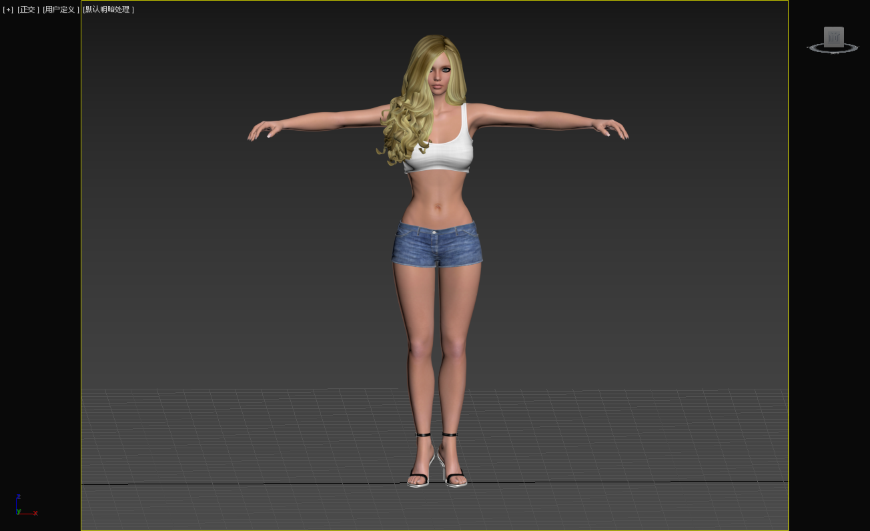Image resolution: width=870 pixels, height=531 pixels.
Task: Click the Z axis label on the axis gizmo
Action: coord(19,497)
